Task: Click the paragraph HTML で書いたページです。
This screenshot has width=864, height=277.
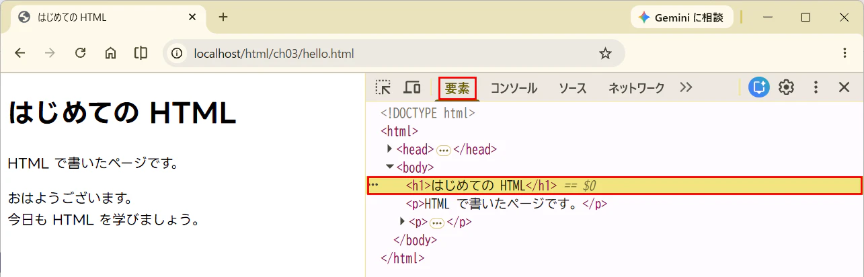Action: [x=93, y=163]
